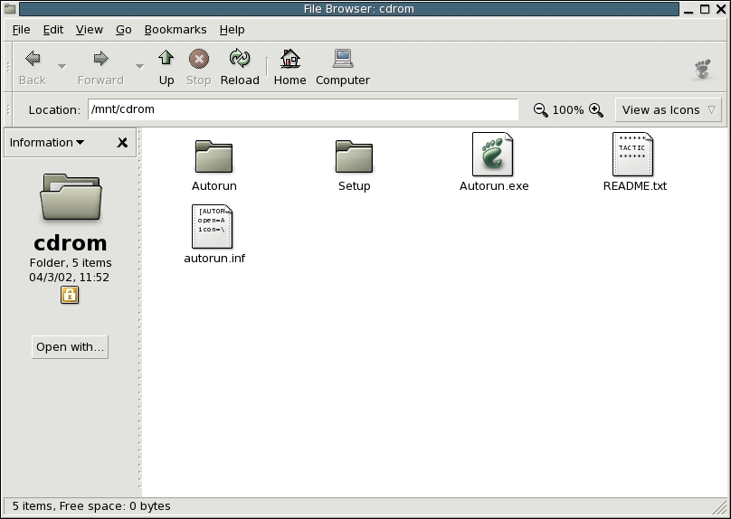Open the Information side pane dropdown

(47, 143)
